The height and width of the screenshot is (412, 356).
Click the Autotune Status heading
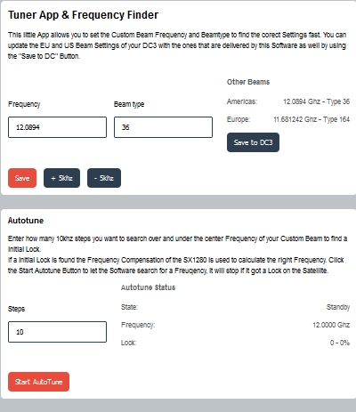coord(148,287)
